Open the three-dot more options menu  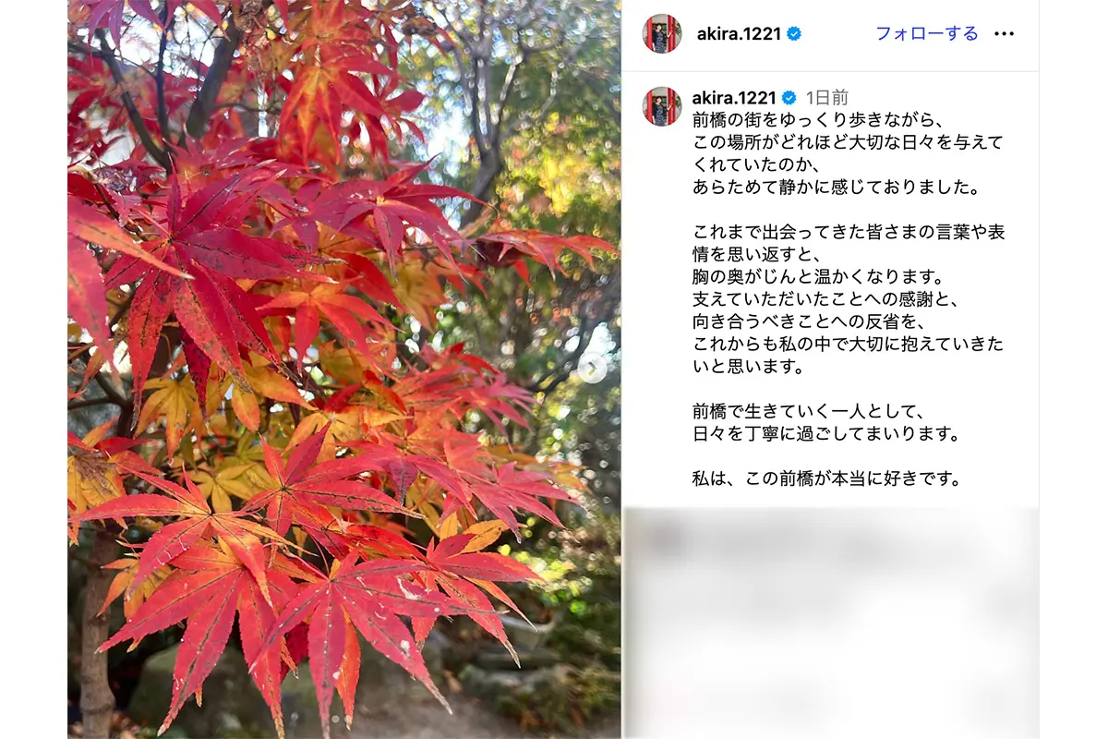click(1004, 34)
